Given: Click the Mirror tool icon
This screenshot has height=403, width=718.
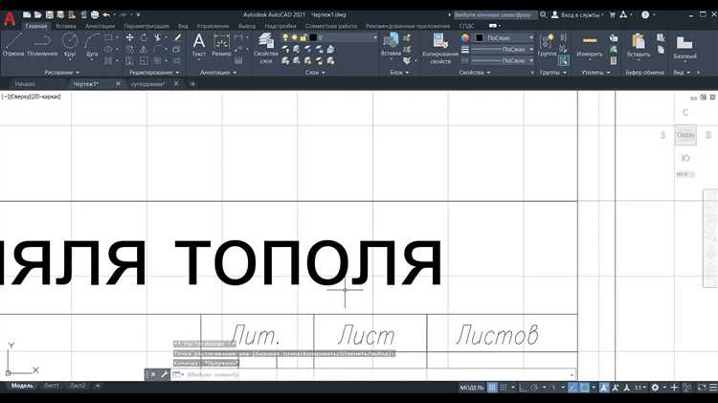Looking at the screenshot, I should tap(144, 49).
